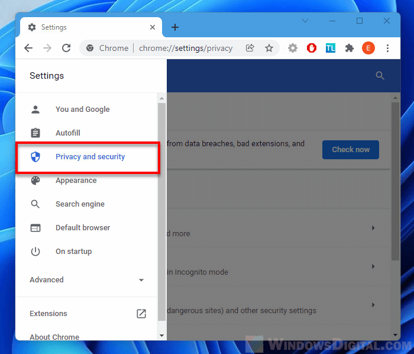Click the address bar URL

click(186, 48)
